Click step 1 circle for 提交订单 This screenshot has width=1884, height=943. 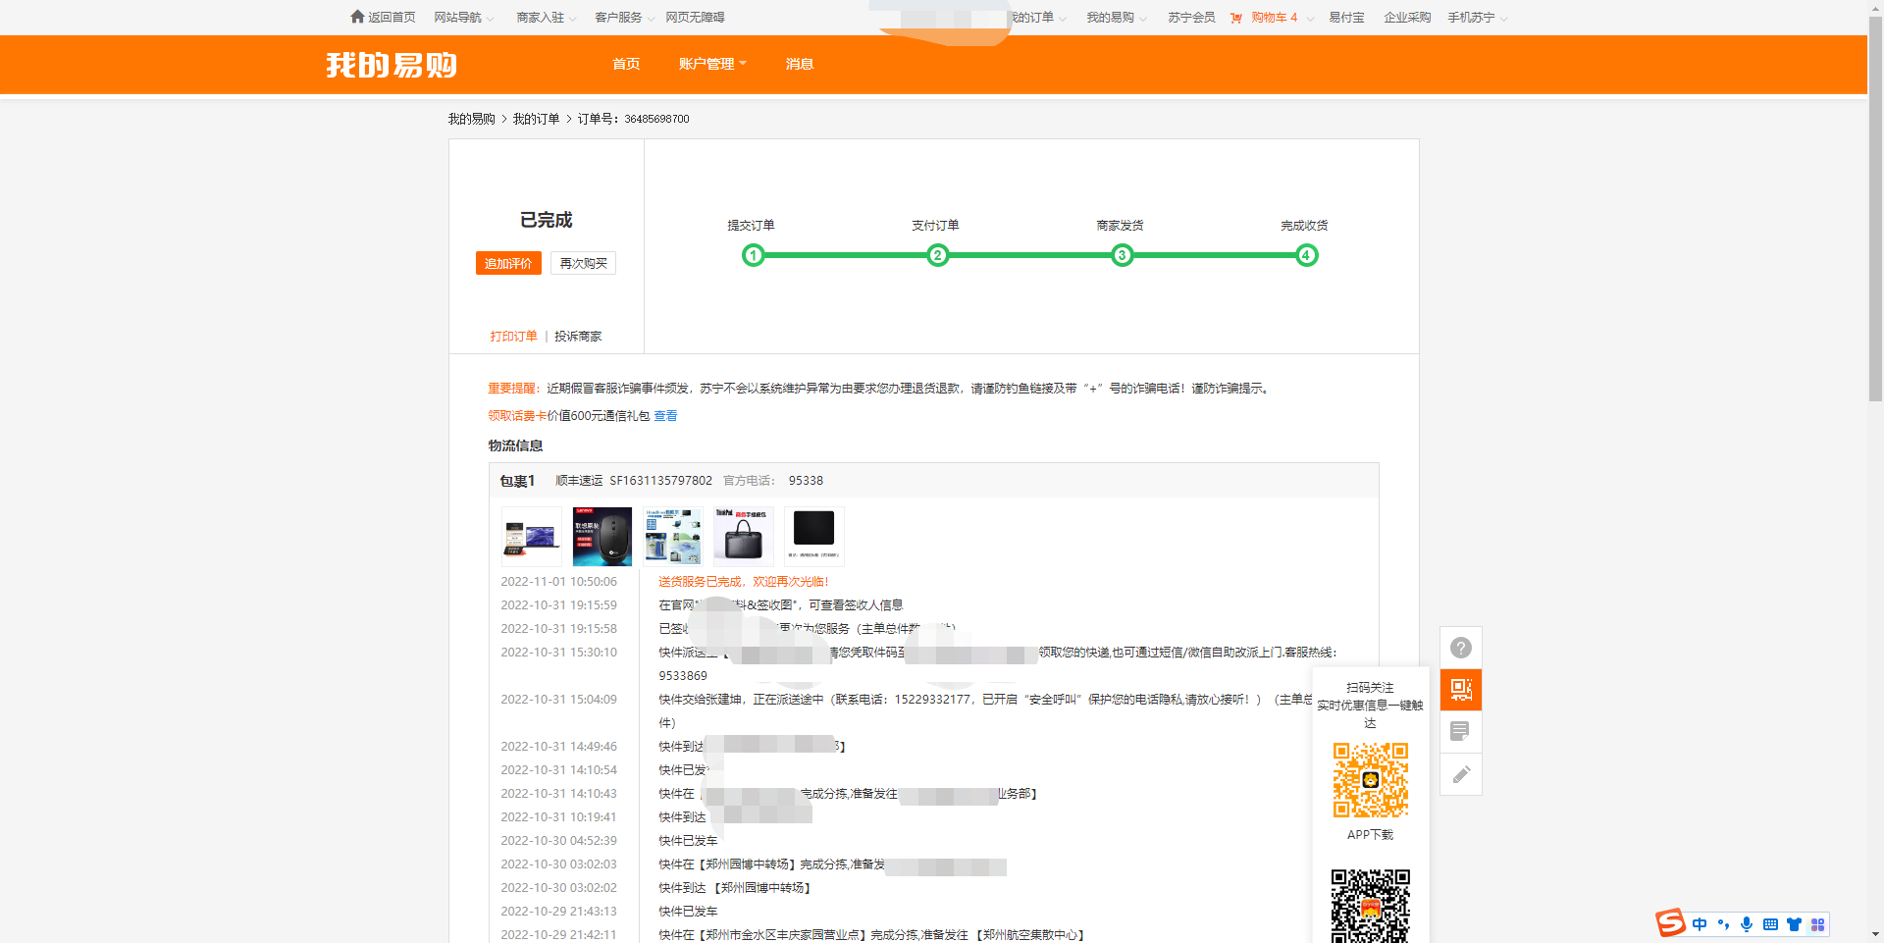tap(753, 255)
